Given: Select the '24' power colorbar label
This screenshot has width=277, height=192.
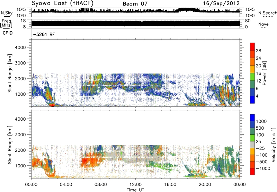Looking at the screenshot, I should 258,58.
